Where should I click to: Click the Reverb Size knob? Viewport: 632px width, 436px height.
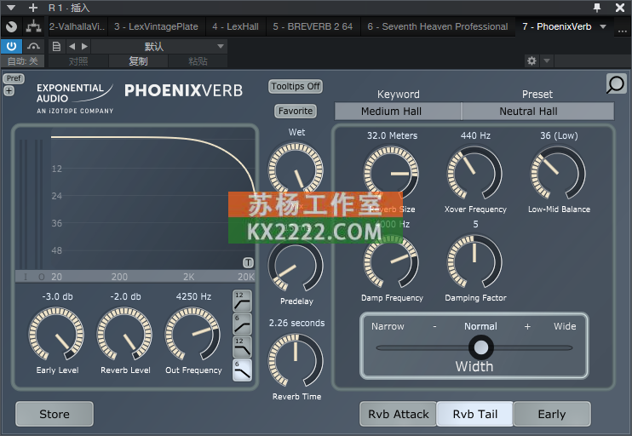pyautogui.click(x=391, y=173)
